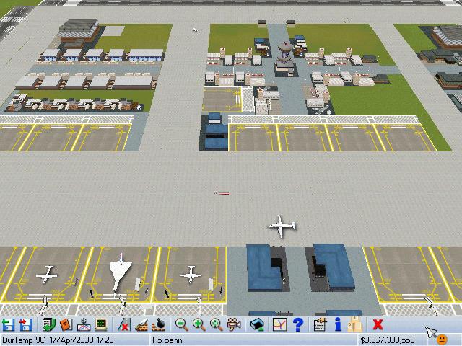Click the movie camera view icon
Image resolution: width=462 pixels, height=346 pixels.
[234, 325]
